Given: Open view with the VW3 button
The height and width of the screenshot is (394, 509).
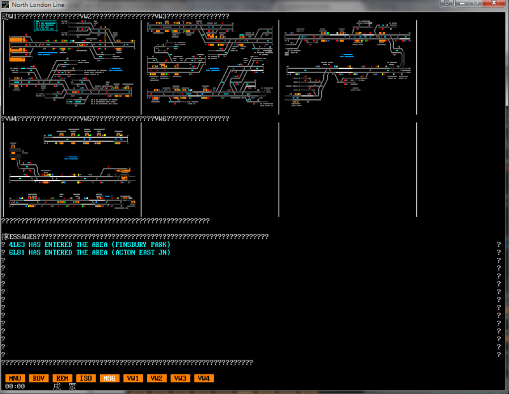Looking at the screenshot, I should (180, 378).
